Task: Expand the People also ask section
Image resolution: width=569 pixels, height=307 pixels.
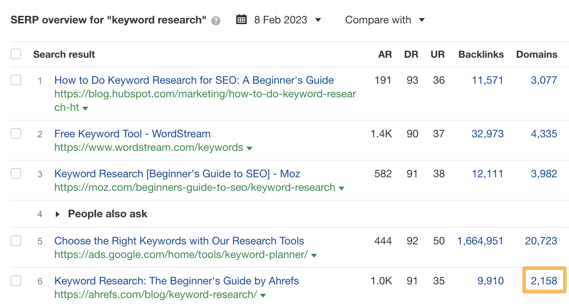Action: coord(57,214)
